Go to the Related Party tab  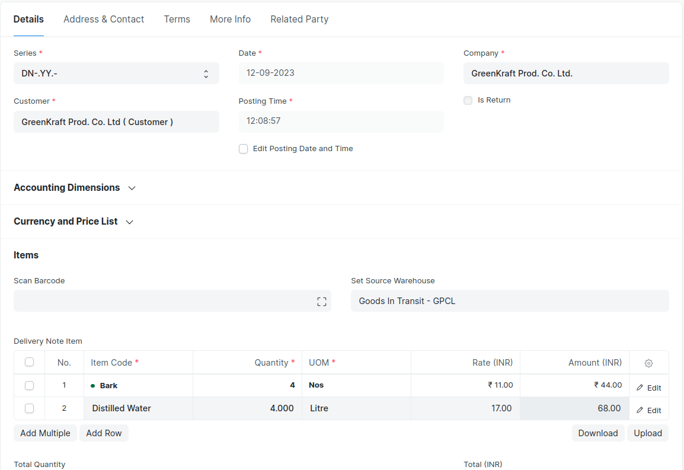pyautogui.click(x=299, y=20)
